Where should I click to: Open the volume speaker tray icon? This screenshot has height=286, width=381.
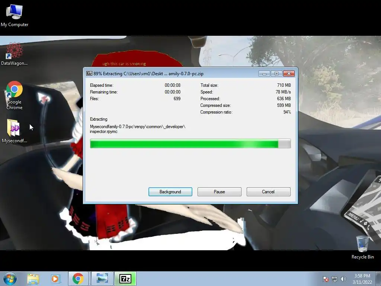(343, 279)
